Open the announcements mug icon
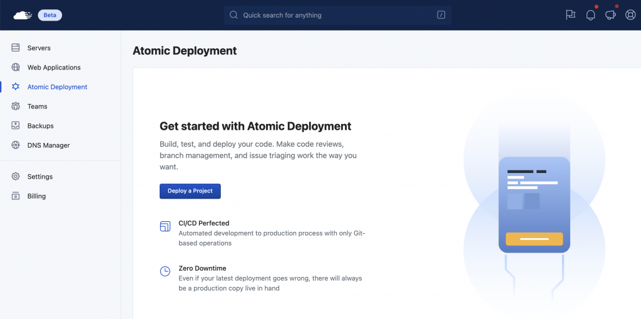 coord(610,15)
